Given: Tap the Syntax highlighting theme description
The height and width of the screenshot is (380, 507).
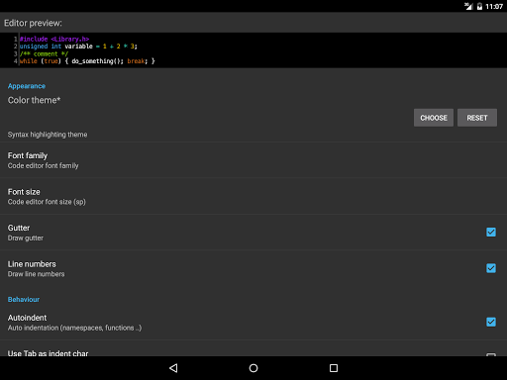Looking at the screenshot, I should [x=48, y=135].
